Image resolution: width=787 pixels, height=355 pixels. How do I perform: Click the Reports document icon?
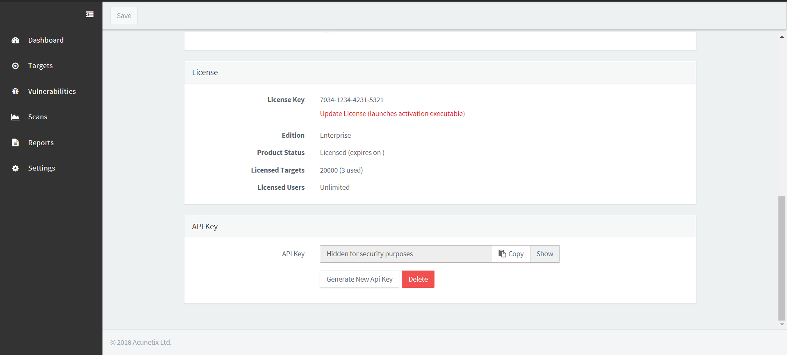pos(16,143)
